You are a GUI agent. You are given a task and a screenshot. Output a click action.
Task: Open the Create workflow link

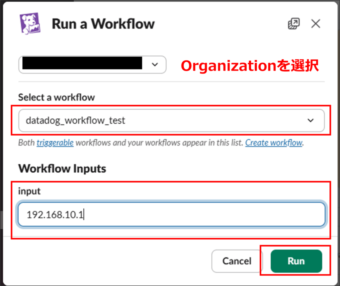click(274, 143)
